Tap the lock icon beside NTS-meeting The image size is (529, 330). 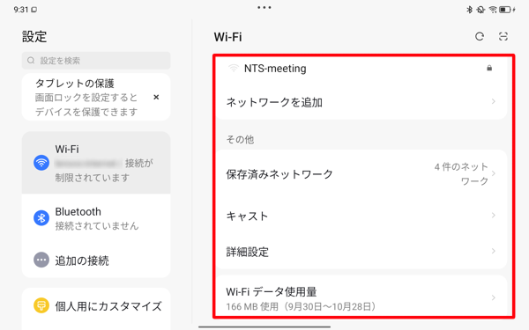pyautogui.click(x=489, y=69)
